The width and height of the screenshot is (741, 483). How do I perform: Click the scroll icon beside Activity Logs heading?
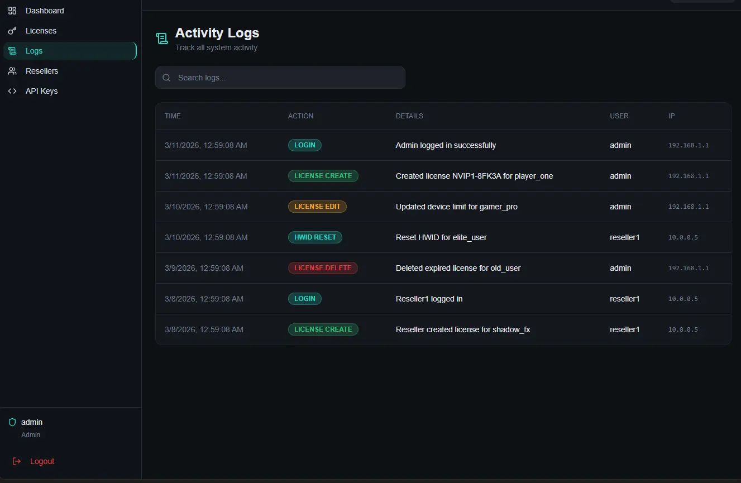162,39
